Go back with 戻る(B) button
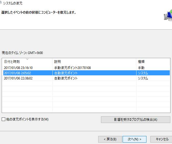172x144 pixels. coord(110,139)
